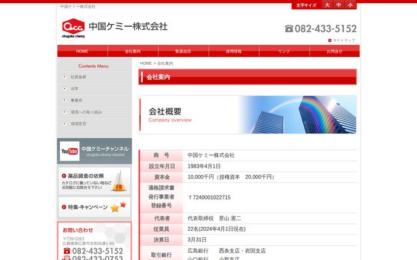Click the 資本金 table label
The height and width of the screenshot is (260, 417).
[162, 177]
